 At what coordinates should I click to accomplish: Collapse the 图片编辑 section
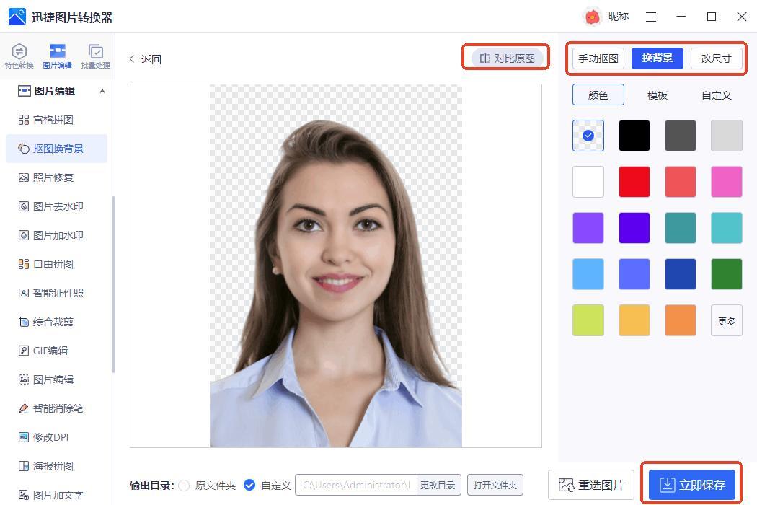pos(102,91)
